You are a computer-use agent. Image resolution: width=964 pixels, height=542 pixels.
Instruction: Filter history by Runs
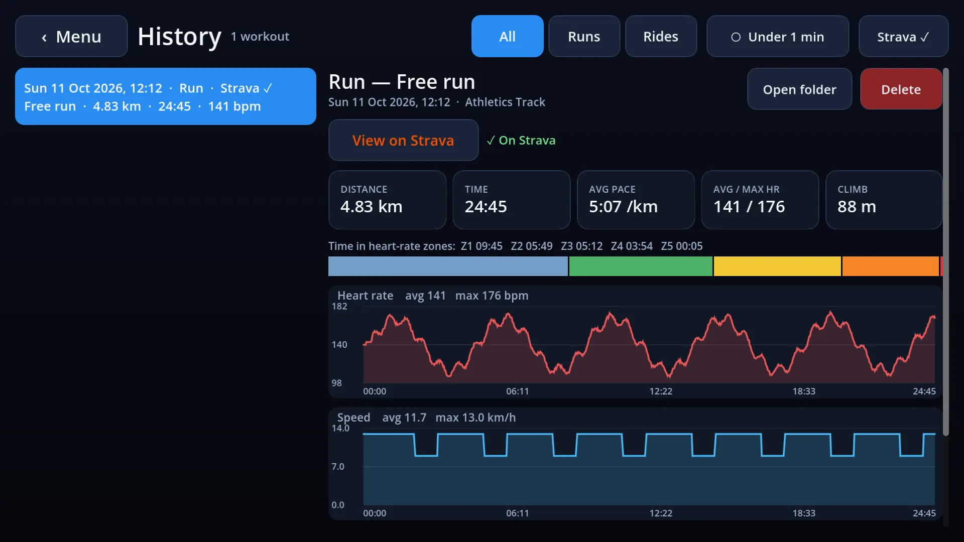coord(584,36)
